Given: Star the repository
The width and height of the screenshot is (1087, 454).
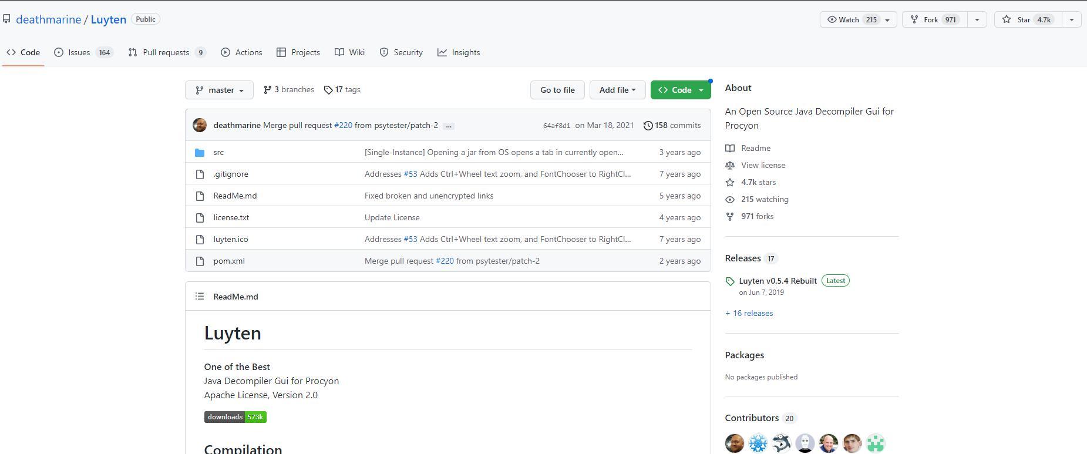Looking at the screenshot, I should click(x=1028, y=19).
